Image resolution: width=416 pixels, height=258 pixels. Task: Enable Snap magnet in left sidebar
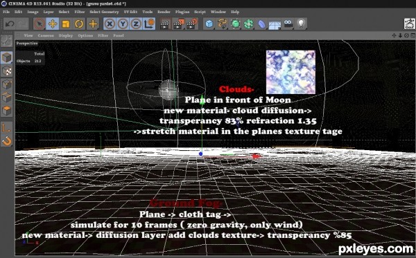click(x=7, y=141)
